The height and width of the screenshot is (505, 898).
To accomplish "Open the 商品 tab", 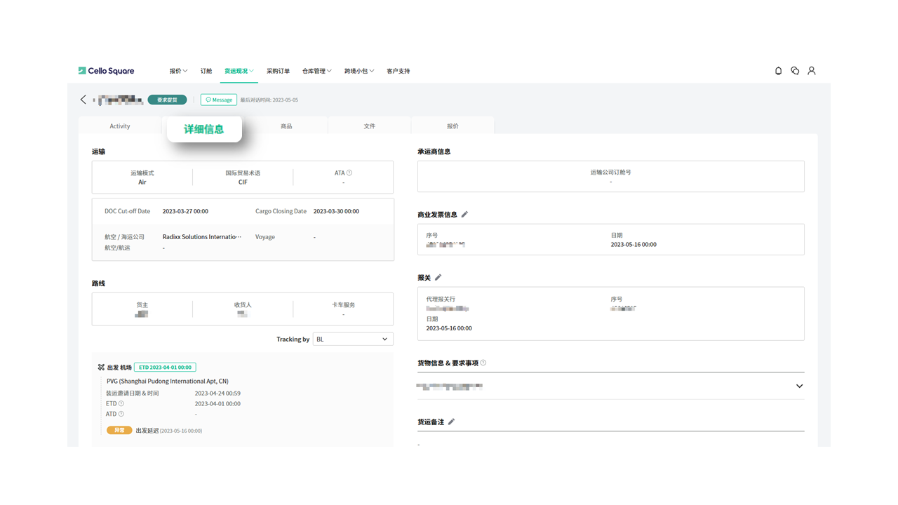I will 286,126.
